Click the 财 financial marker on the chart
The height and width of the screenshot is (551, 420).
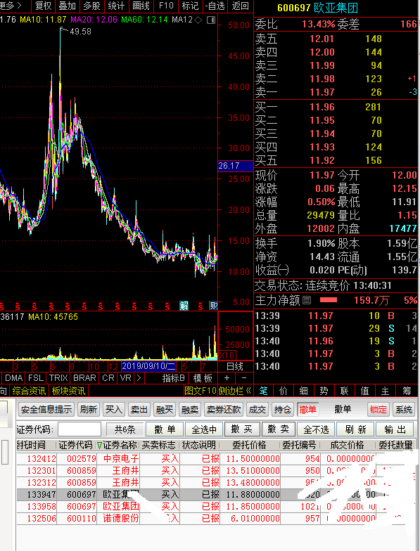(x=213, y=306)
